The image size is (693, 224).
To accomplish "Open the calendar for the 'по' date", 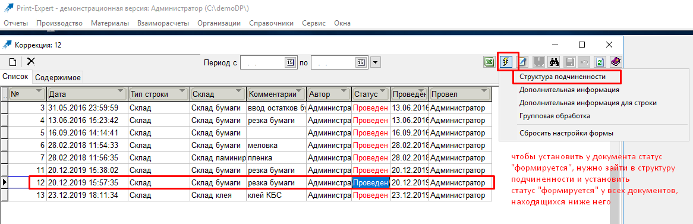I will coord(361,63).
